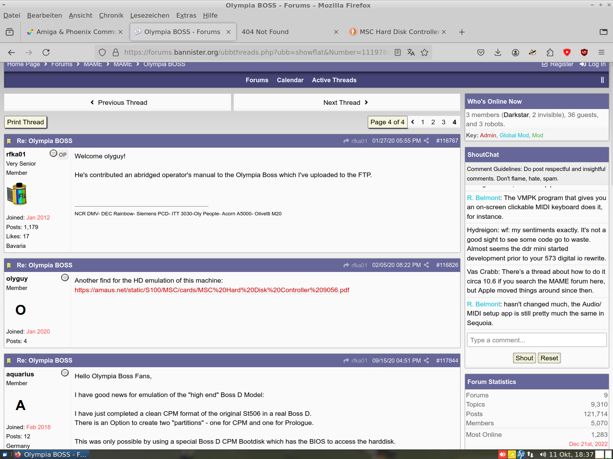This screenshot has height=459, width=613.
Task: Click Forums in forum navigation bar
Action: pyautogui.click(x=257, y=80)
